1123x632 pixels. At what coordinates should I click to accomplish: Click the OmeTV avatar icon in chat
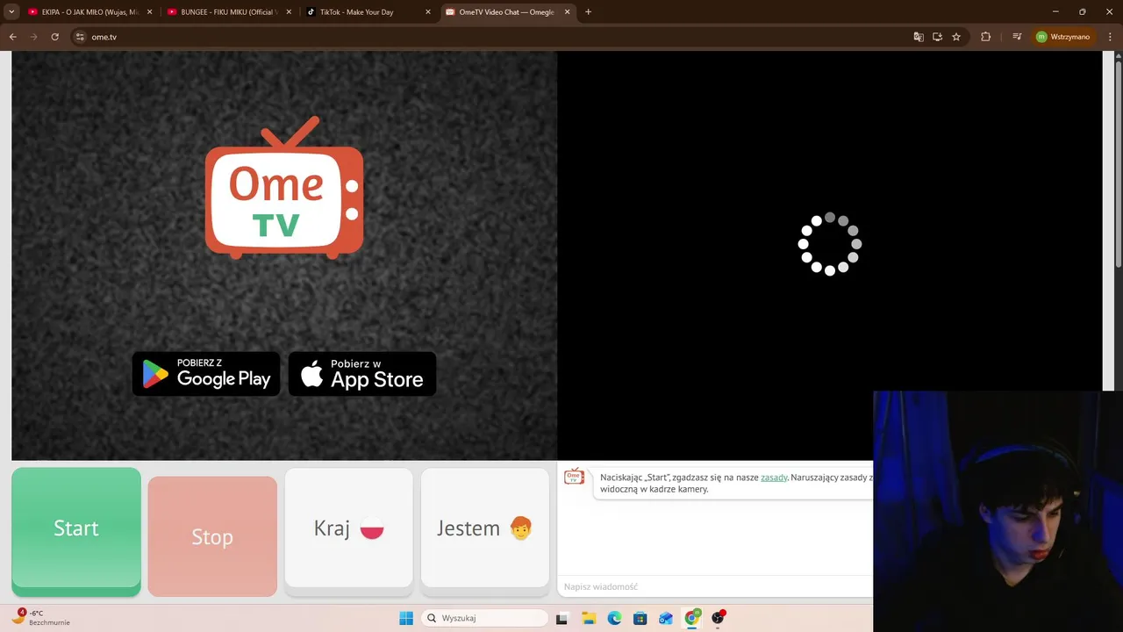pyautogui.click(x=575, y=477)
